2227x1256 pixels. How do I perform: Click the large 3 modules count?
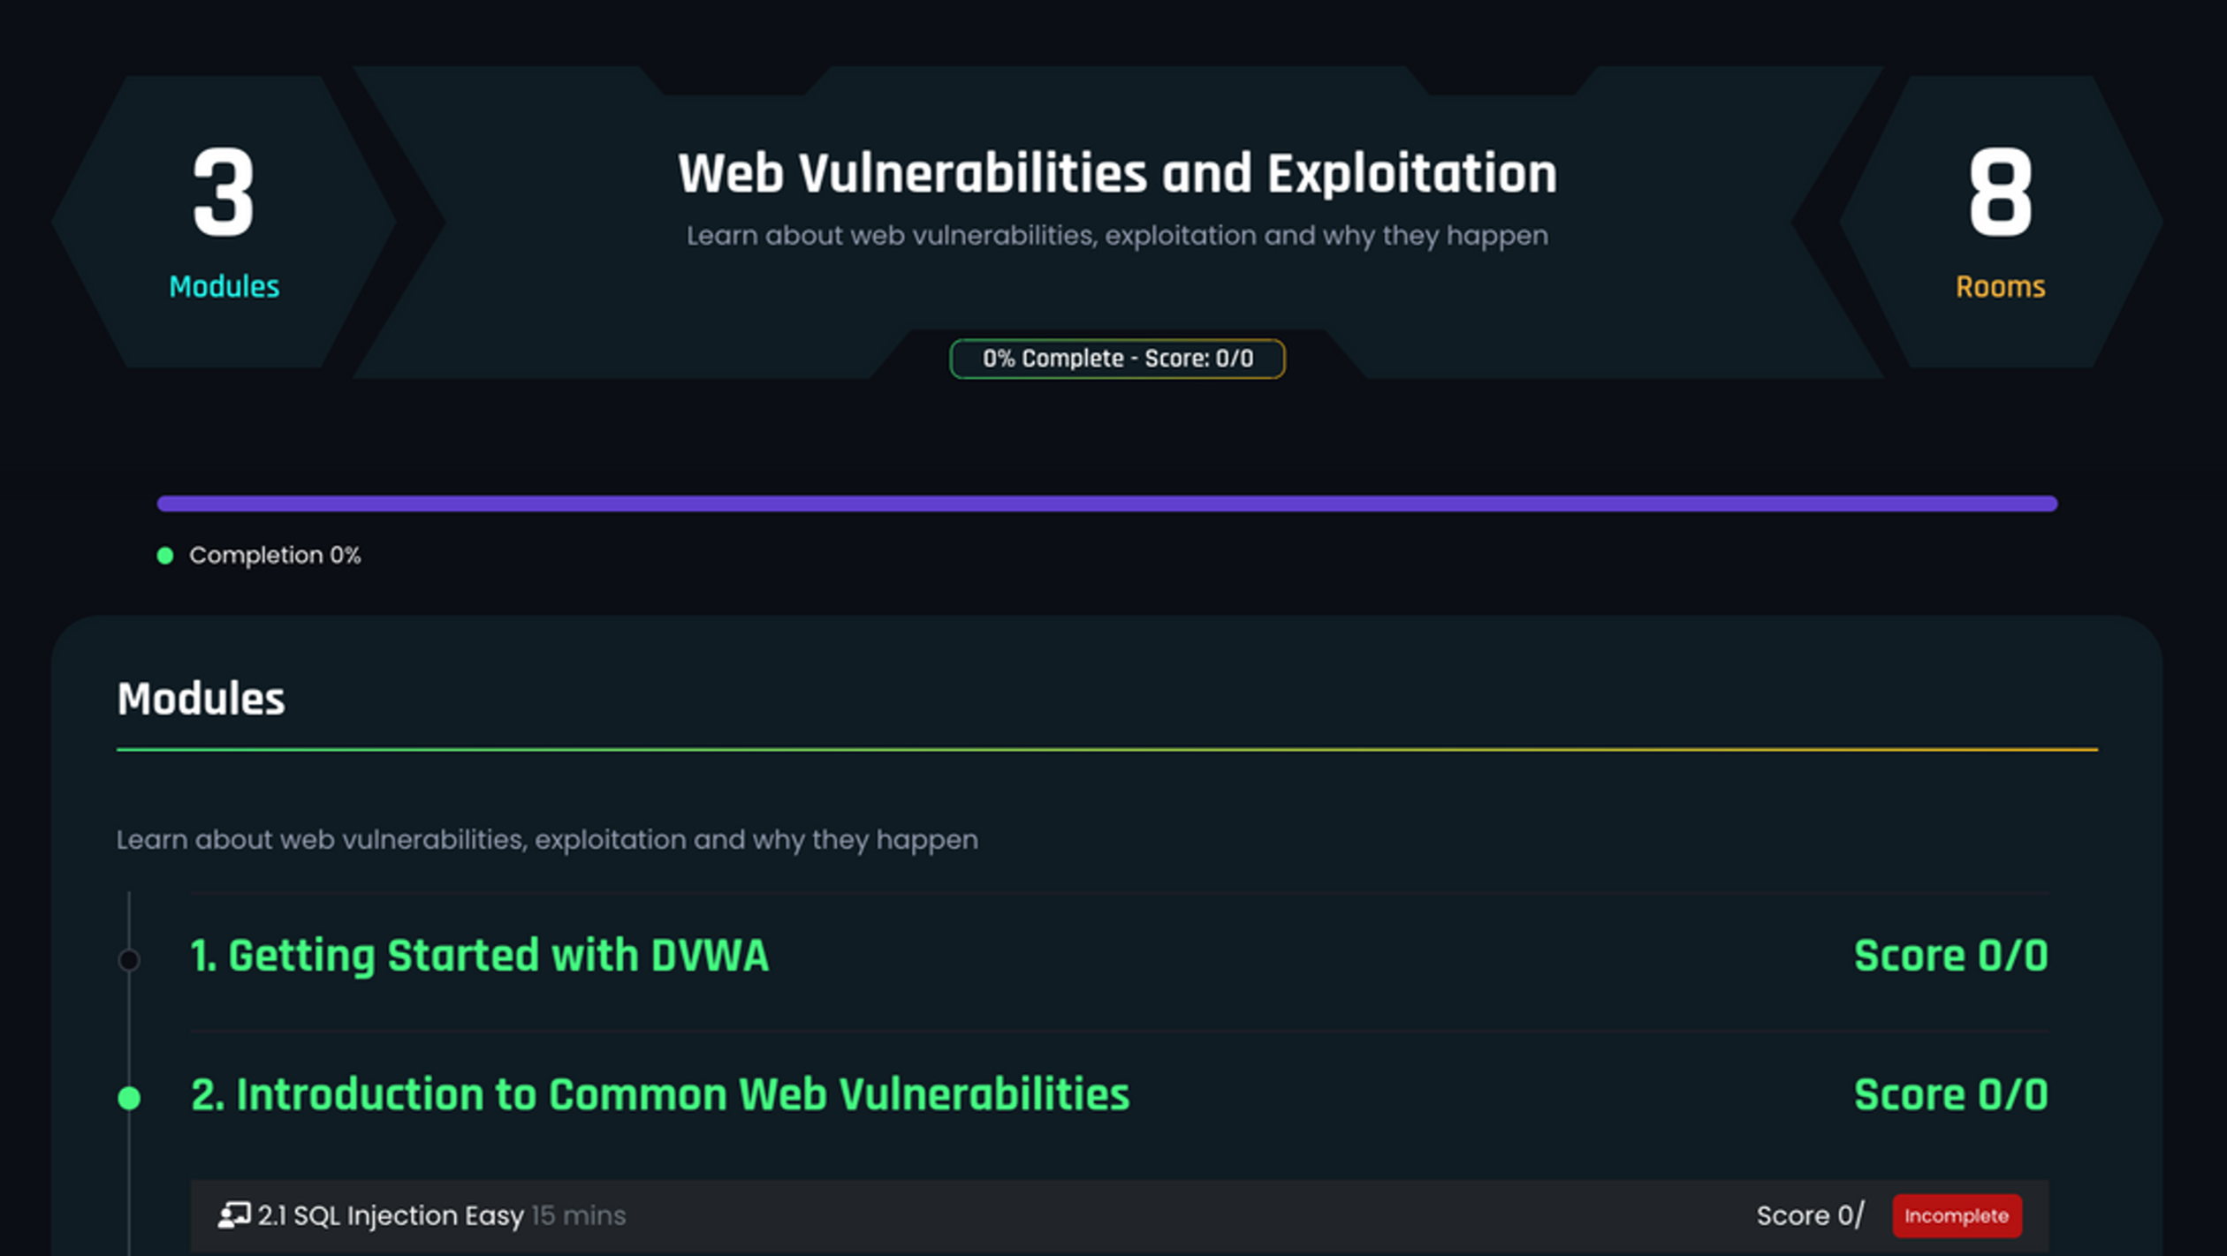[224, 193]
